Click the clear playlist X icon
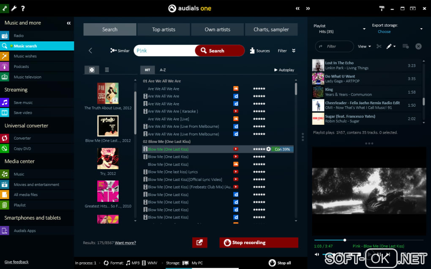This screenshot has width=431, height=269. 418,46
